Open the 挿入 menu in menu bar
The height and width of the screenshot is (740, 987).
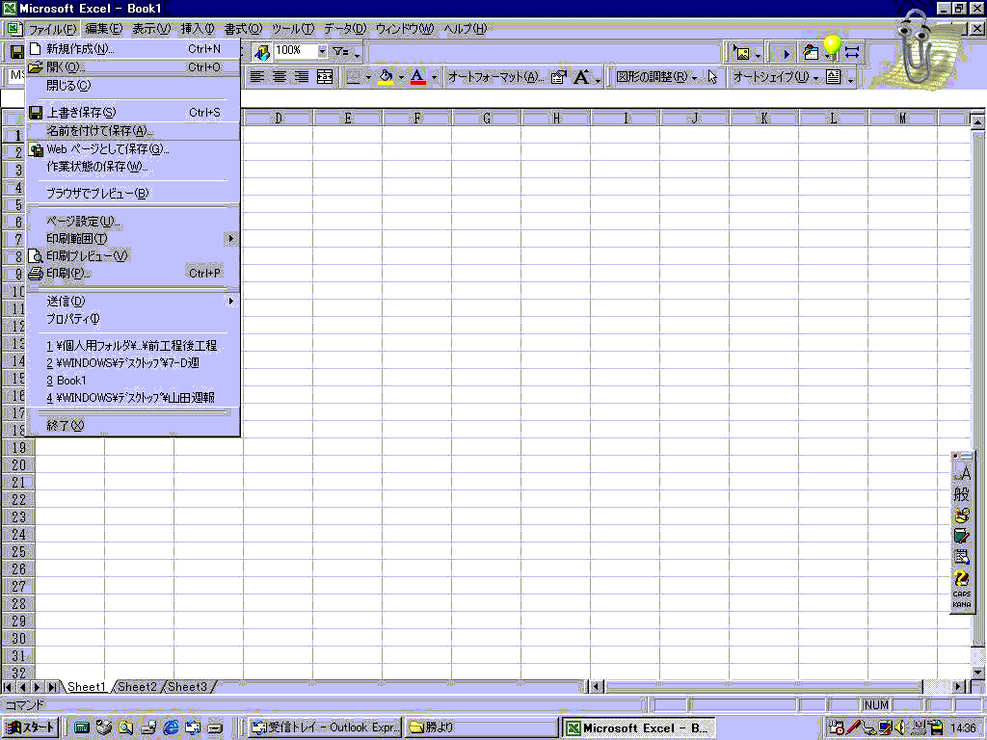pyautogui.click(x=197, y=29)
